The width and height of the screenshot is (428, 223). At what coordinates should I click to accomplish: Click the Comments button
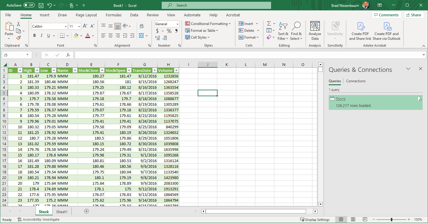click(386, 15)
